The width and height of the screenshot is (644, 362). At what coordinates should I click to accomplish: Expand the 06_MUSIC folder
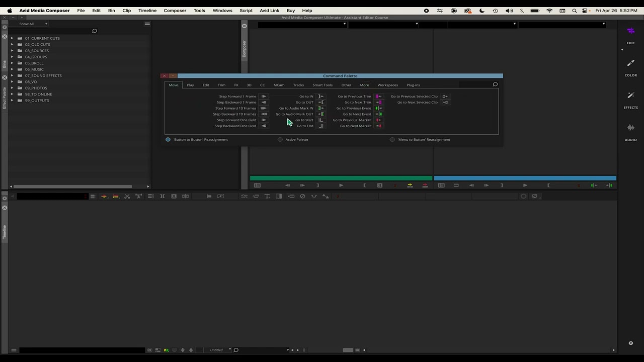coord(12,69)
